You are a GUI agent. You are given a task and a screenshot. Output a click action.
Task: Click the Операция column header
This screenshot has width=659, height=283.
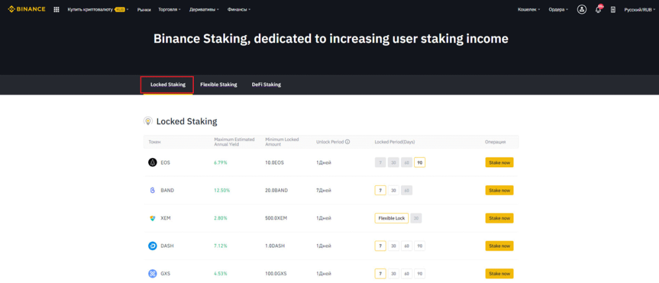pos(495,142)
